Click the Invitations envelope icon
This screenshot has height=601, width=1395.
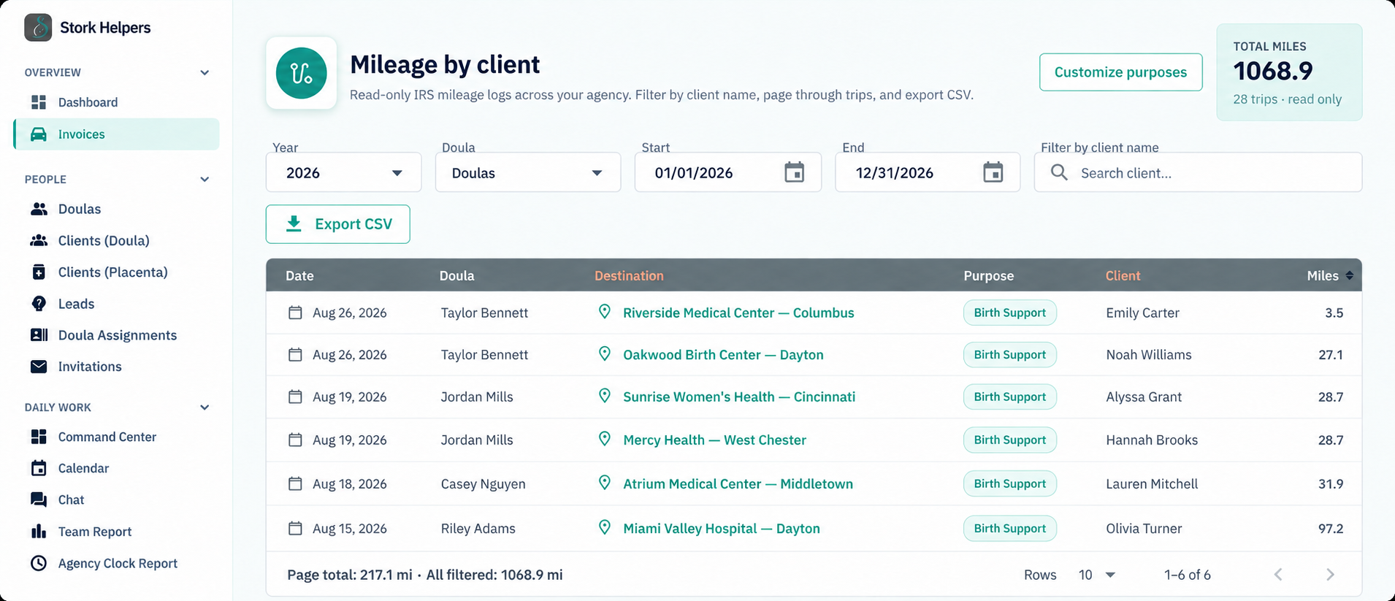[x=39, y=367]
